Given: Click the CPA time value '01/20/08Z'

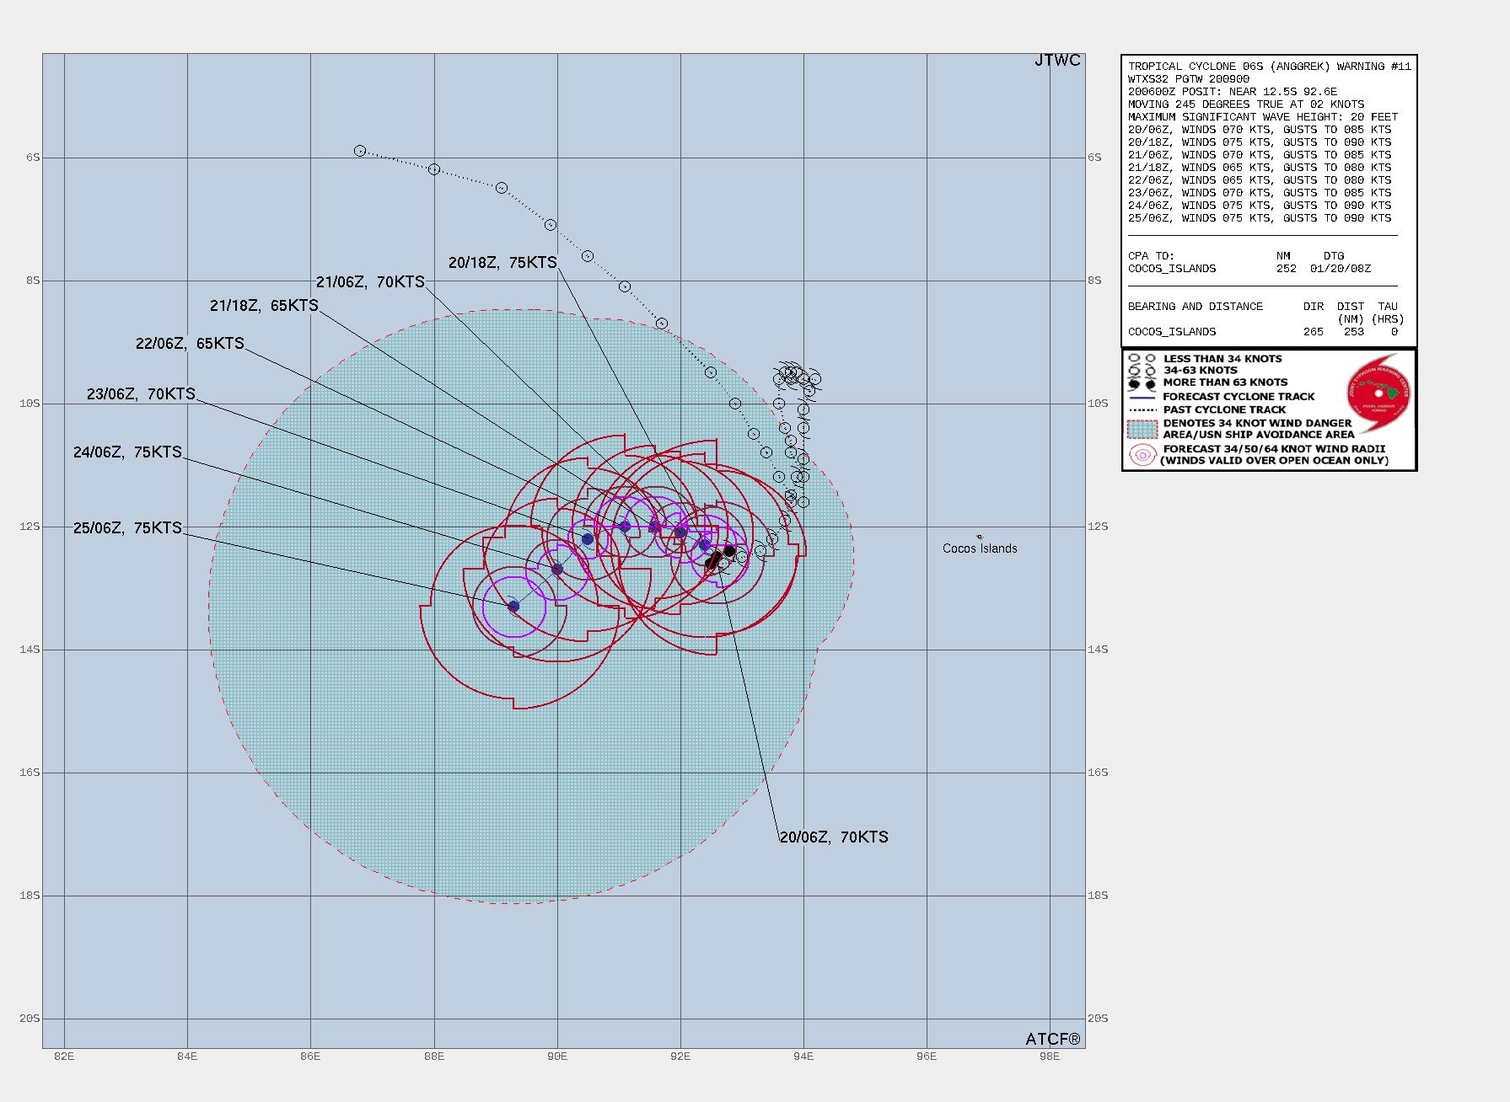Looking at the screenshot, I should coord(1341,269).
